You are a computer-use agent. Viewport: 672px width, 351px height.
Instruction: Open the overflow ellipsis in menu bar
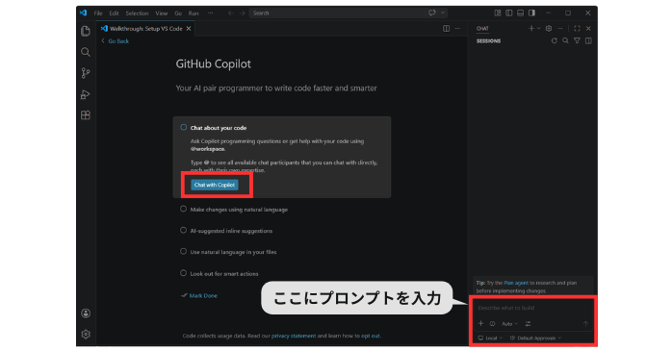(211, 13)
